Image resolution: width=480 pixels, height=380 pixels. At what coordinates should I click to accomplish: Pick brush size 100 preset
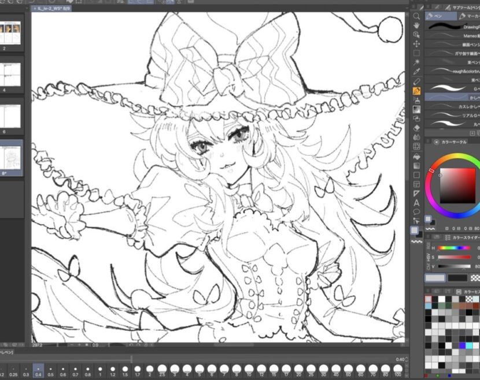397,368
